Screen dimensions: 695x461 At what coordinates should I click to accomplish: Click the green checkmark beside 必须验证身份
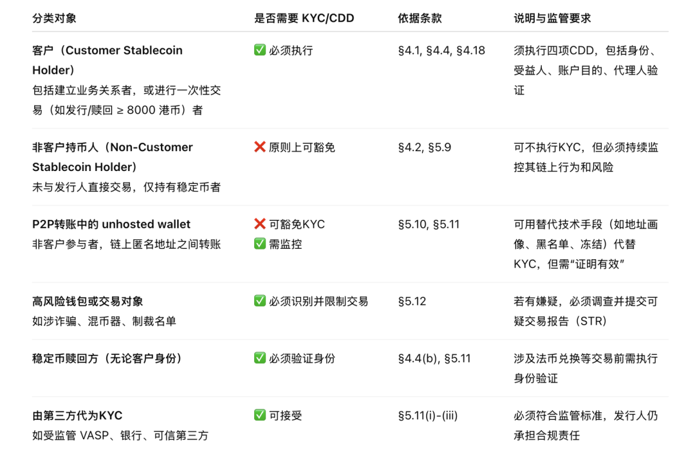pos(260,358)
